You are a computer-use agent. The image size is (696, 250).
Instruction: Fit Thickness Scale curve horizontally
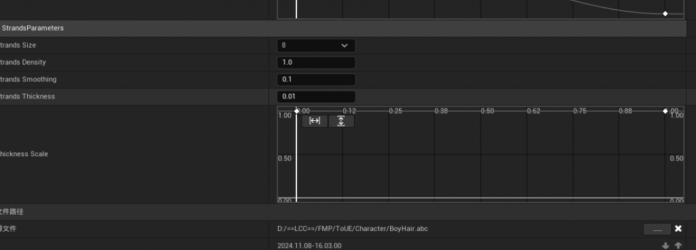(315, 121)
